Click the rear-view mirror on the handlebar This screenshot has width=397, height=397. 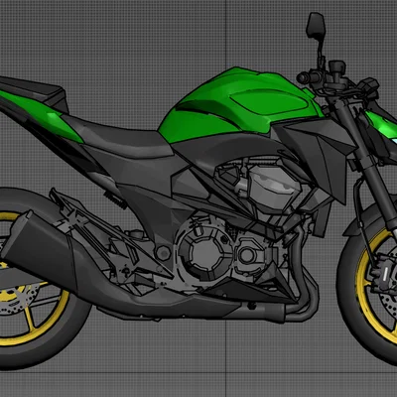coord(316,26)
